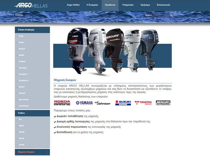
Task: Click the Johnson brand logo
Action: [103, 103]
